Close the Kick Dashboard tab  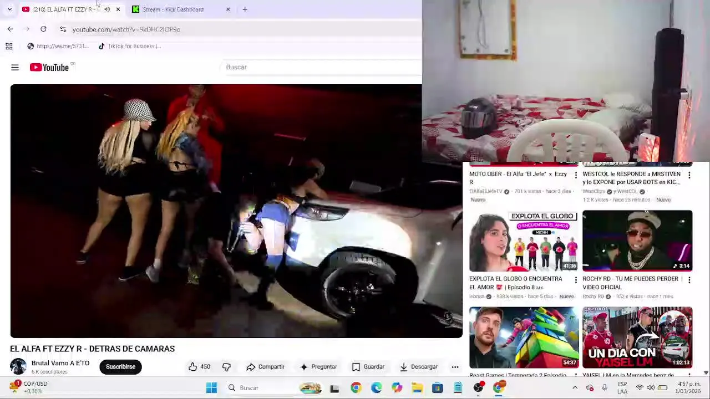click(x=228, y=9)
